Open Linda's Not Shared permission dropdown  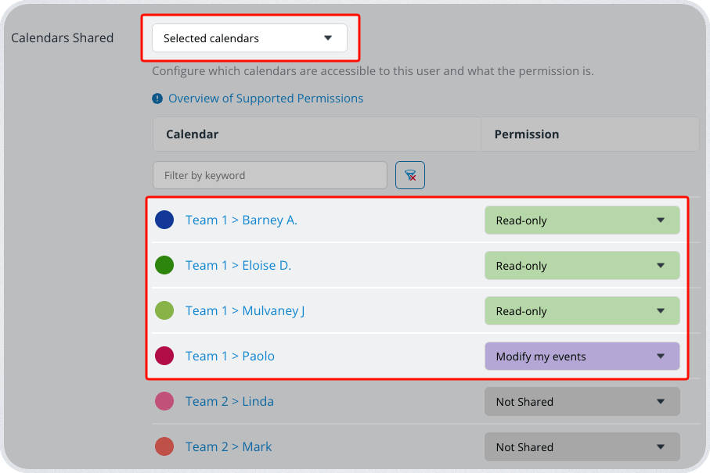pos(582,402)
